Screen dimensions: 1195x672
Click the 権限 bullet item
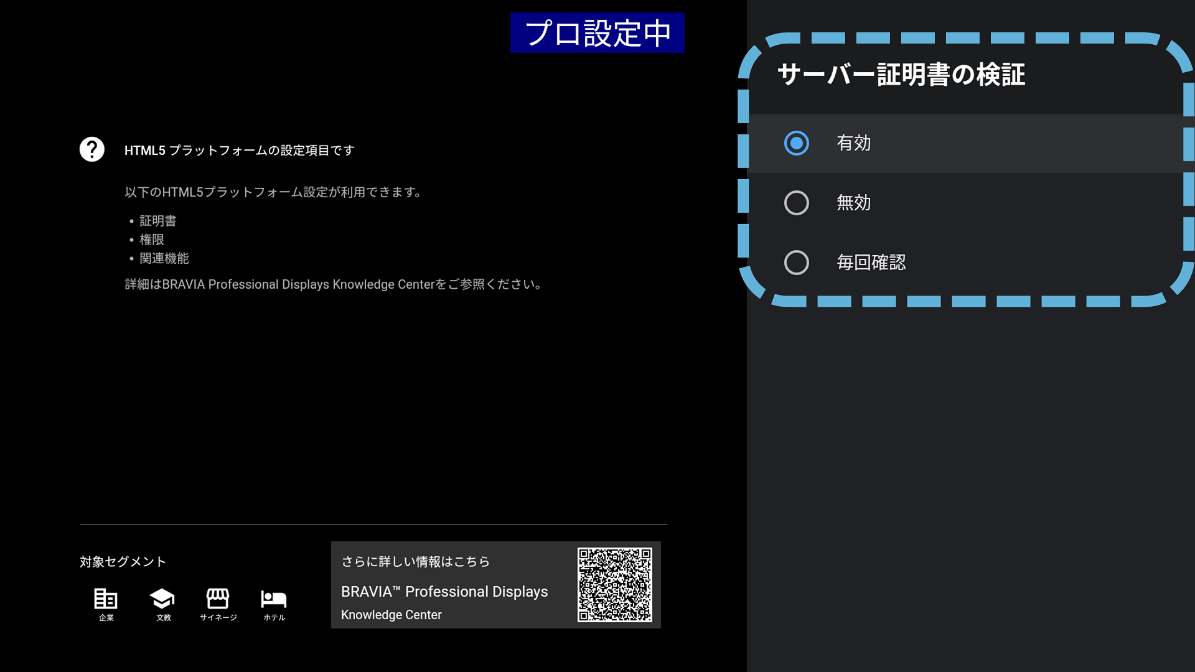tap(152, 240)
